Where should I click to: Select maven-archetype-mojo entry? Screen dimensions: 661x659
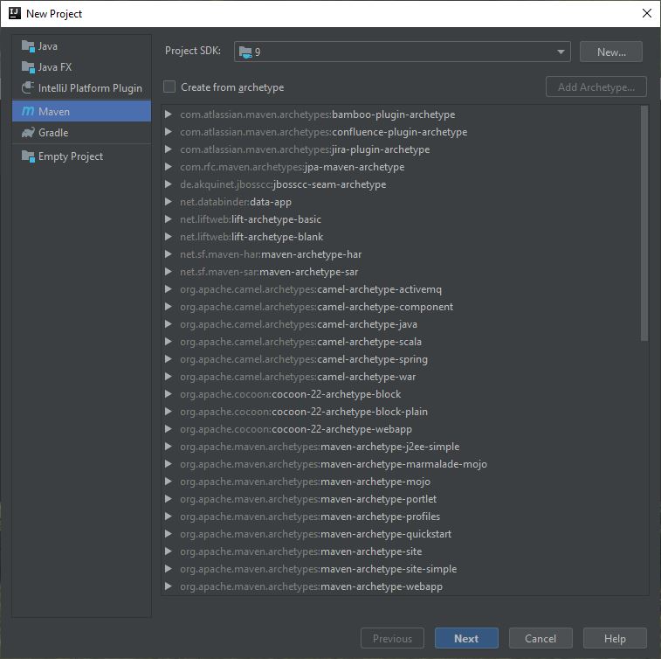tap(306, 482)
